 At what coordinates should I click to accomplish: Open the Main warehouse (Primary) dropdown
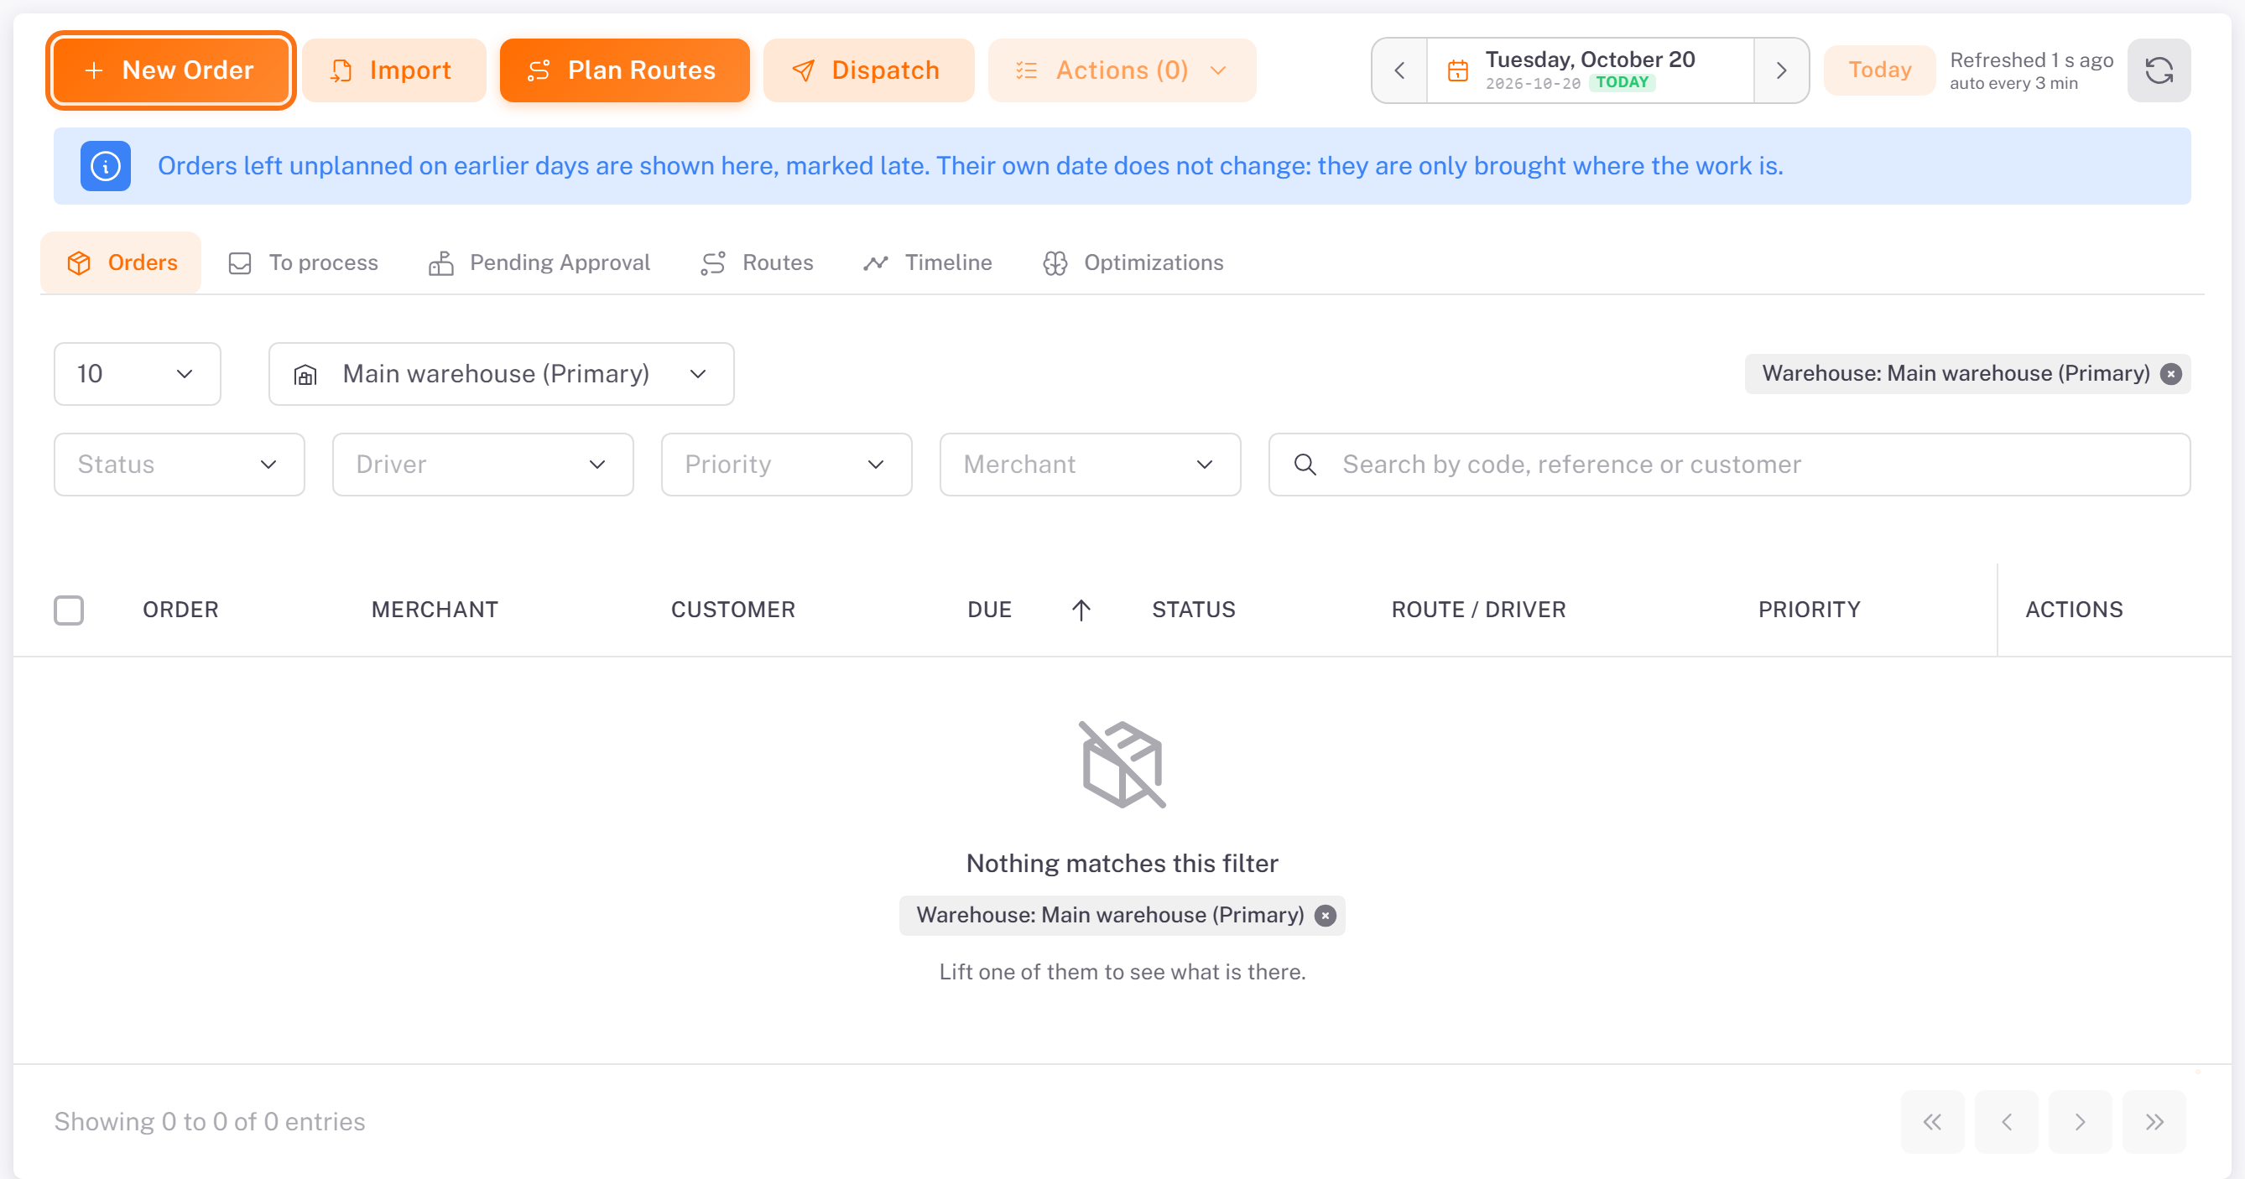click(x=501, y=374)
